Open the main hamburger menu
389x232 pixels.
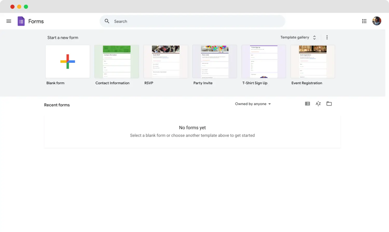point(9,21)
